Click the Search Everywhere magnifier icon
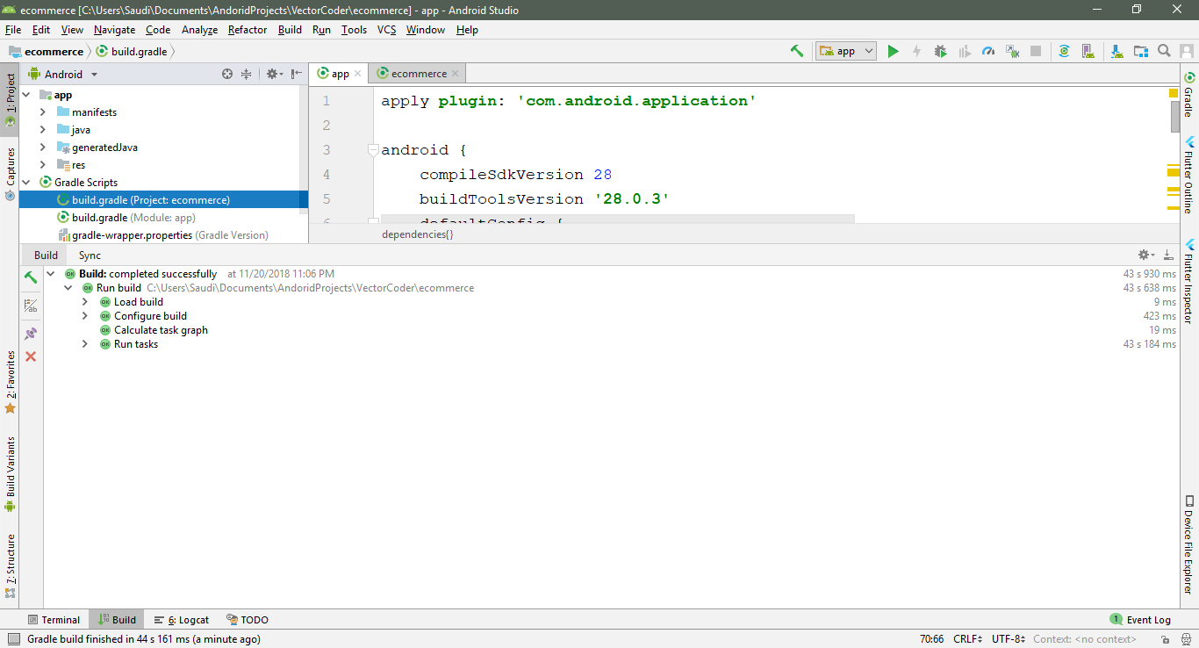 (1164, 51)
